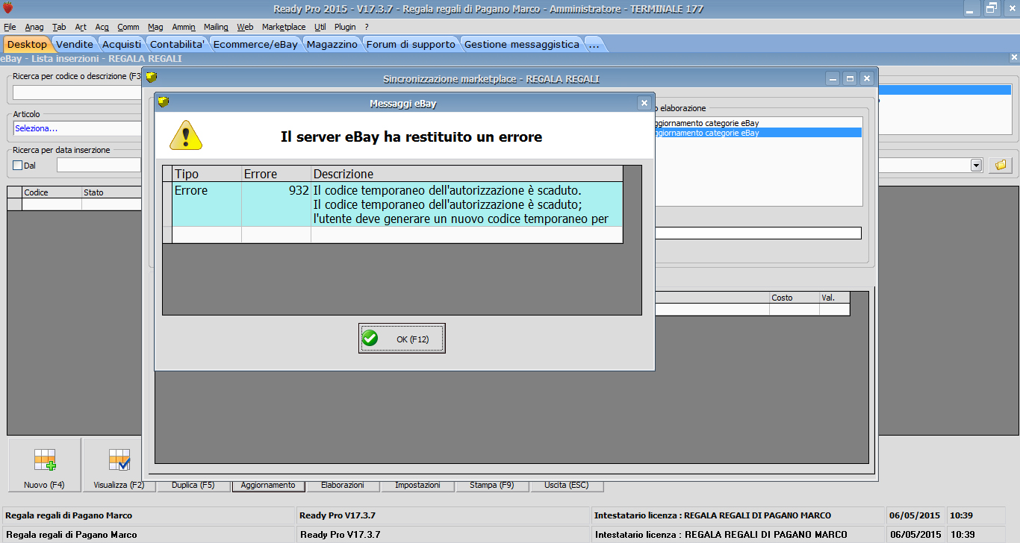1020x543 pixels.
Task: Click the Tipo column header
Action: pos(207,174)
